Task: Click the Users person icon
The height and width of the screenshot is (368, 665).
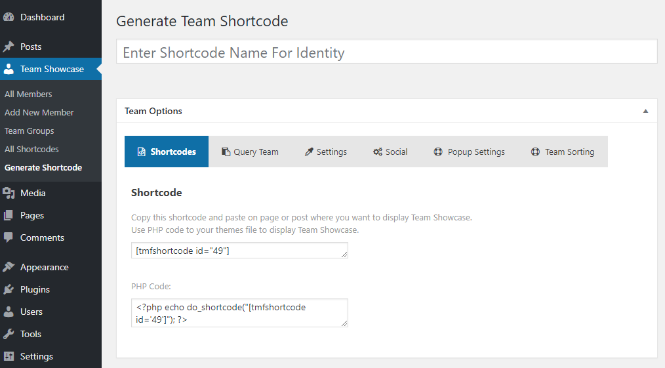Action: [9, 312]
